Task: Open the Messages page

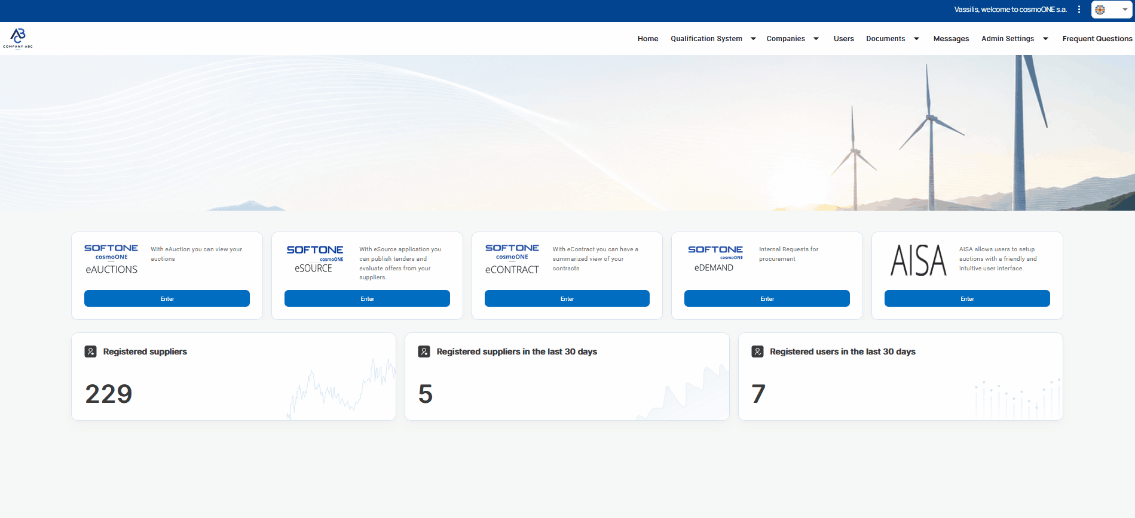Action: pyautogui.click(x=951, y=39)
